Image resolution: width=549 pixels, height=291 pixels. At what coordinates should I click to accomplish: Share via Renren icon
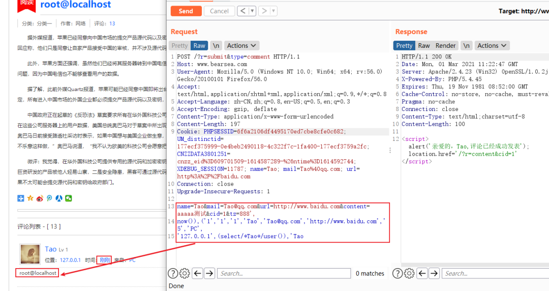pos(59,198)
